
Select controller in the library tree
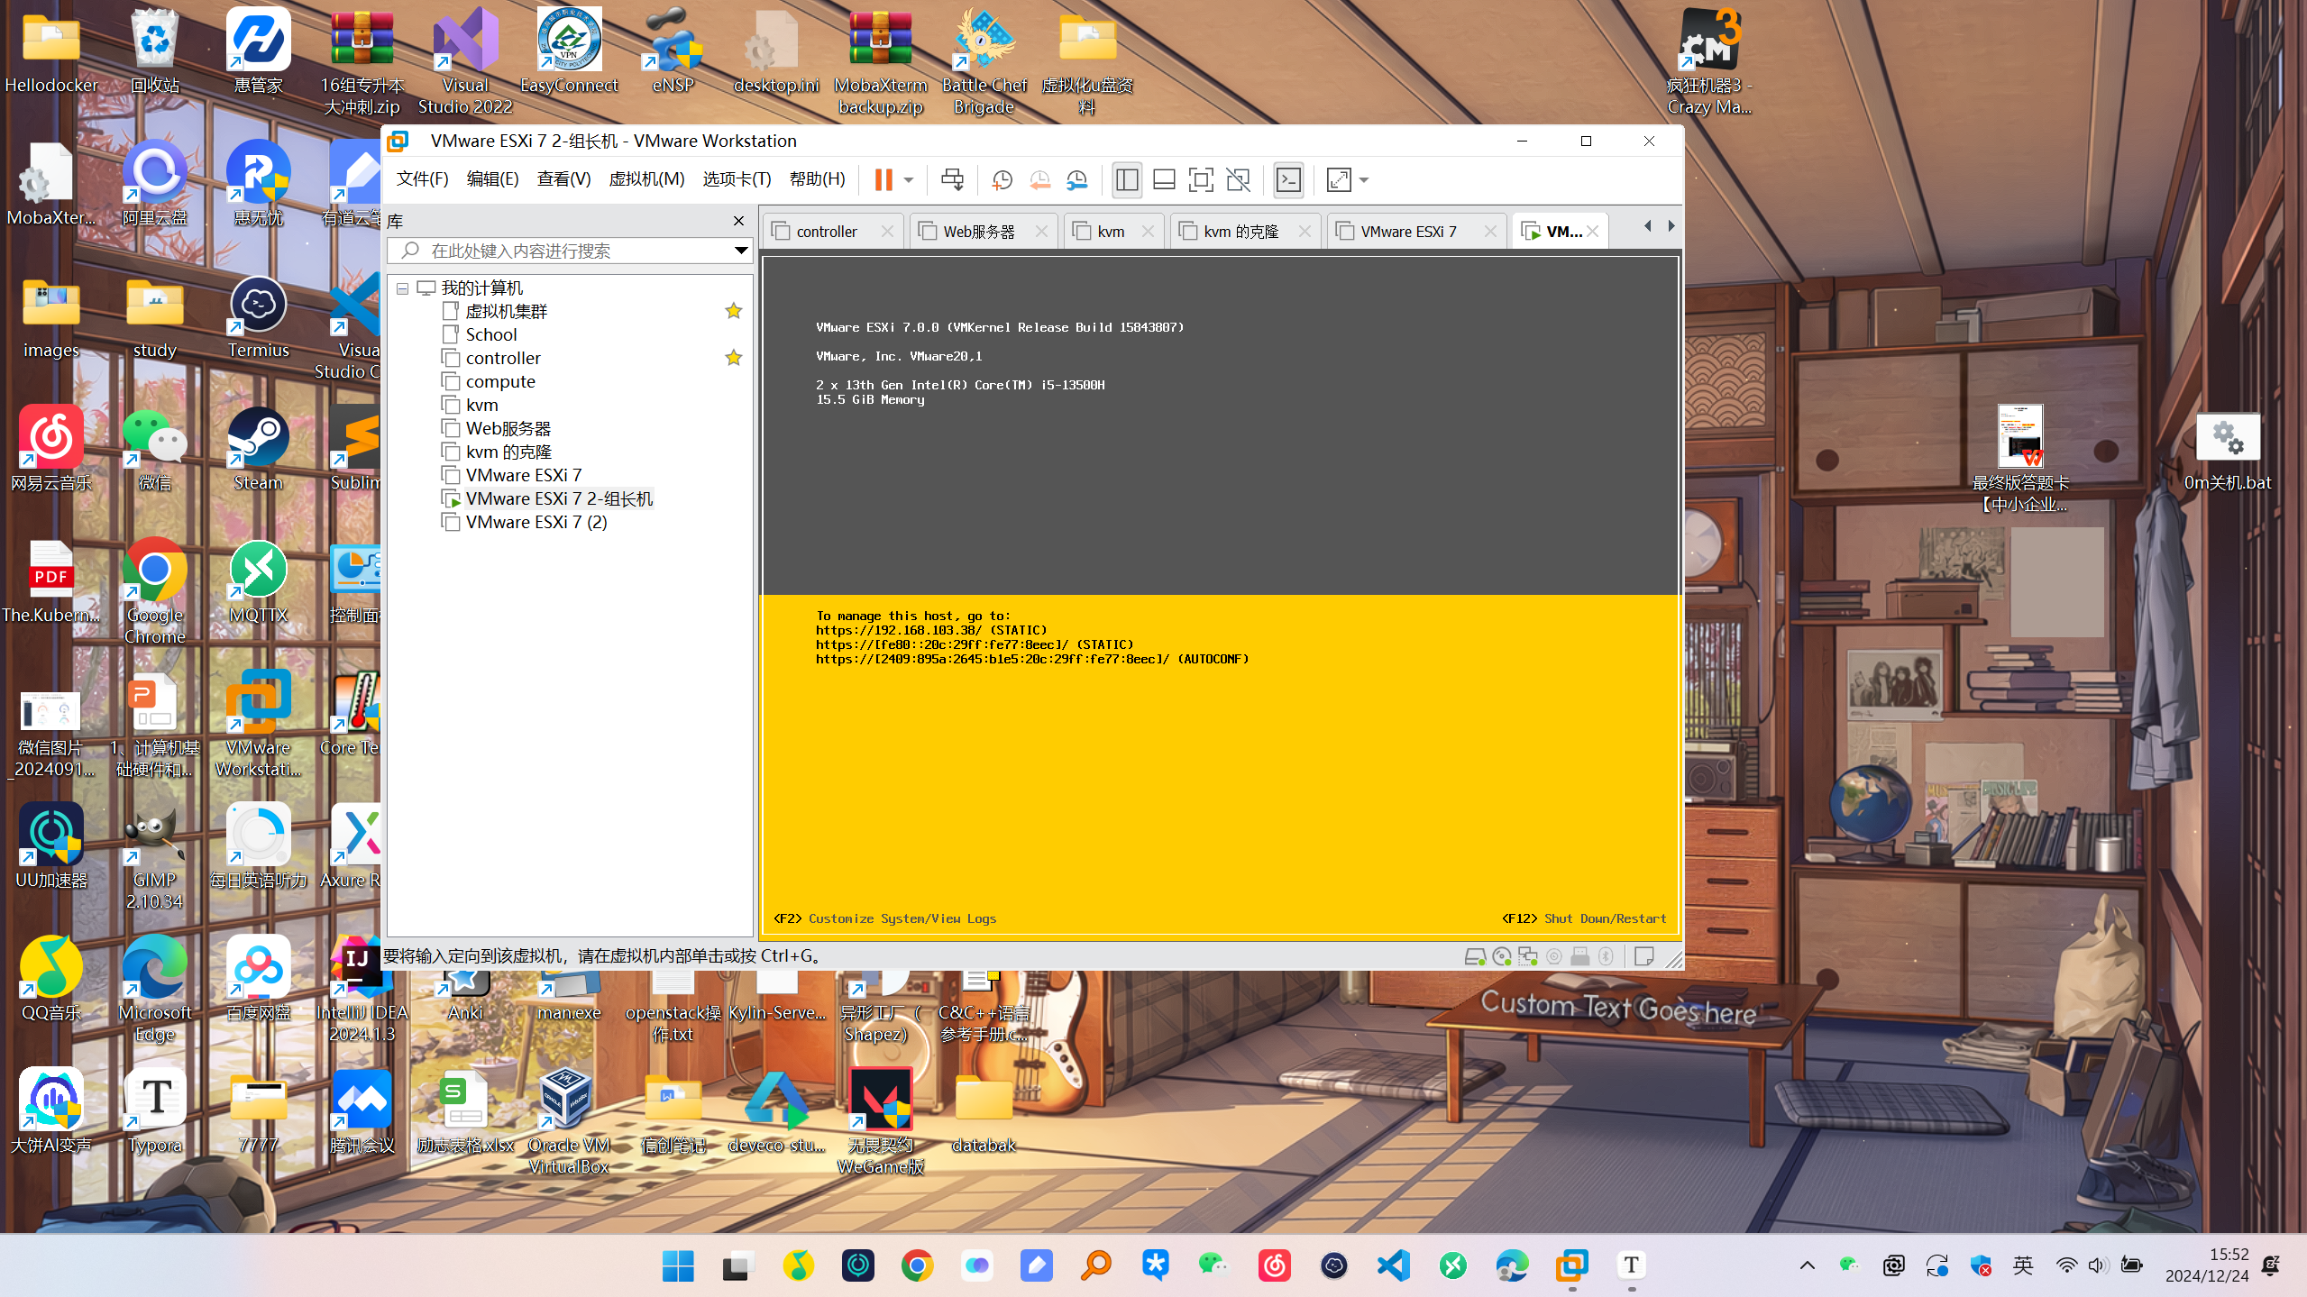pos(502,358)
